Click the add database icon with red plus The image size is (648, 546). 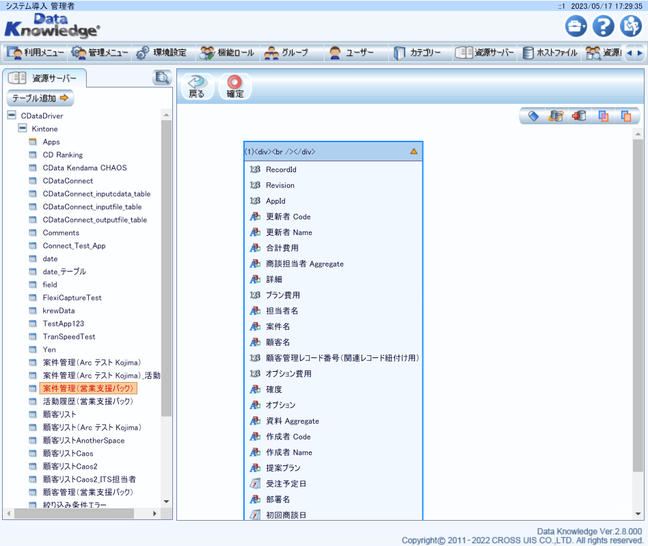(580, 116)
